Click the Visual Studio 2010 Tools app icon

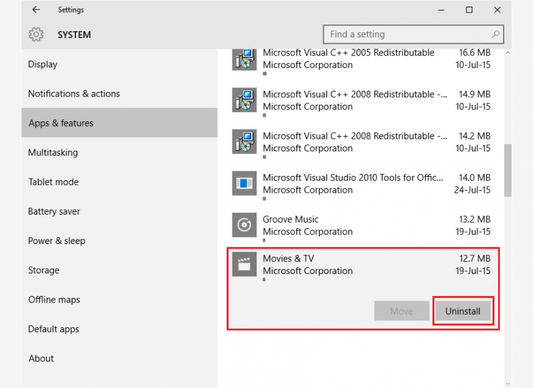[245, 183]
